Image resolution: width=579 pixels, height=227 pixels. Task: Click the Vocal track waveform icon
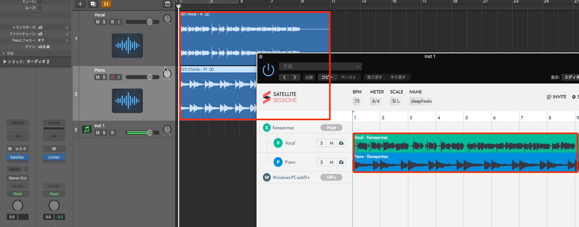[127, 46]
